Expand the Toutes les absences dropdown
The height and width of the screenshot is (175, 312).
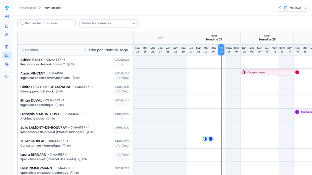[x=108, y=23]
